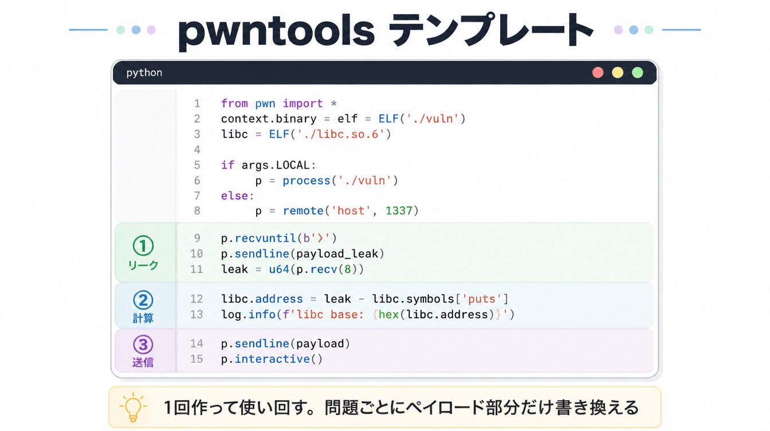This screenshot has width=770, height=431.
Task: Click the lightbulb icon in the tip banner
Action: 133,407
